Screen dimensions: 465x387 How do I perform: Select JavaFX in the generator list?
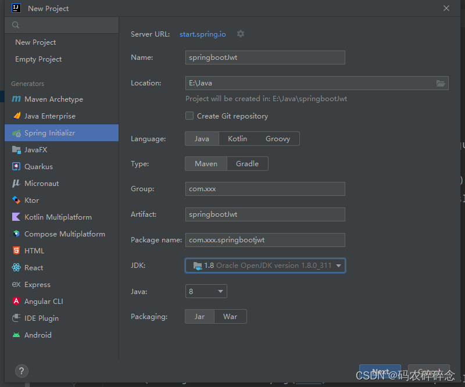pos(62,150)
